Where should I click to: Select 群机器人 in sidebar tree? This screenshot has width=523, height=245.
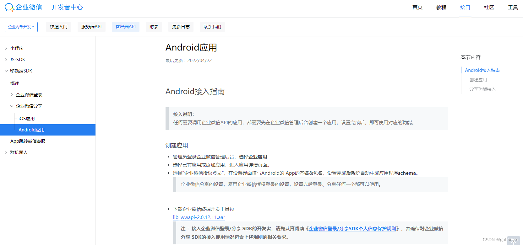tap(19, 152)
